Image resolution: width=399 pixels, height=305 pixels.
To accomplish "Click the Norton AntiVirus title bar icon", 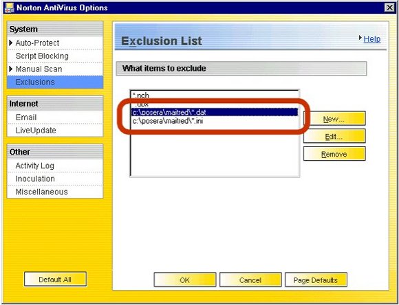I will (10, 8).
